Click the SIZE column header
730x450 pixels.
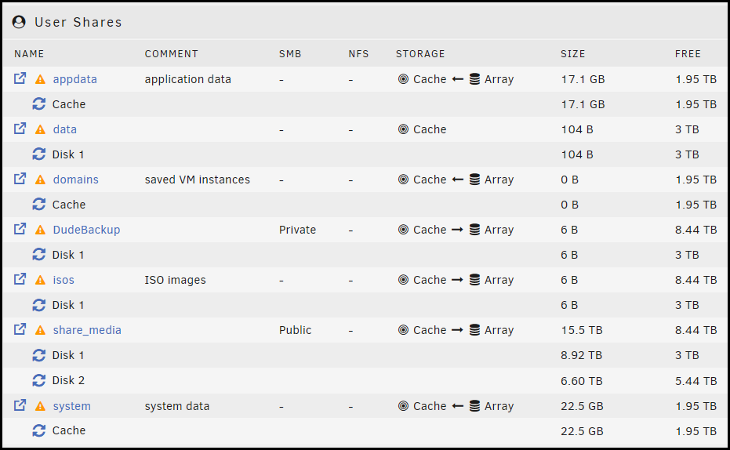(x=572, y=54)
